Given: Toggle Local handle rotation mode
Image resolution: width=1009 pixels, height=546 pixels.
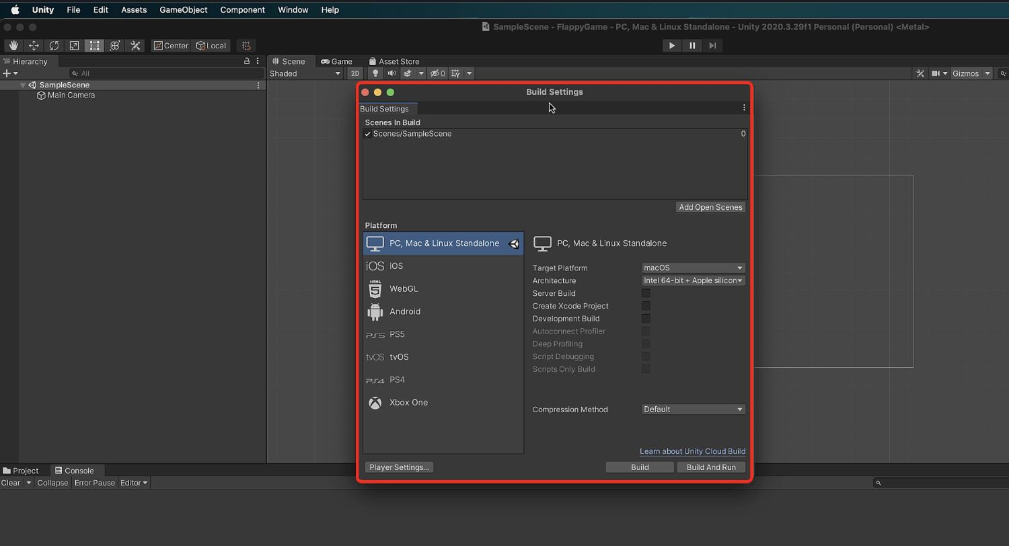Looking at the screenshot, I should click(x=211, y=46).
